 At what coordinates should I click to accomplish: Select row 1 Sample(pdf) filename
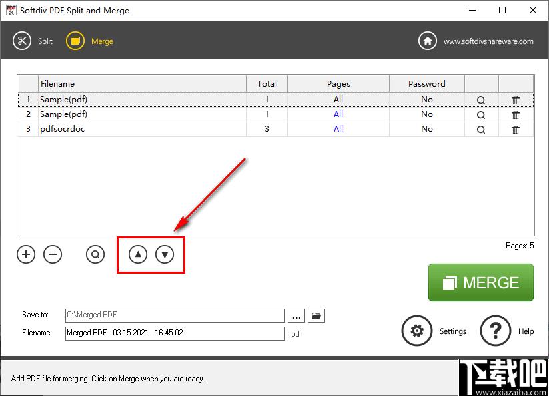click(x=63, y=100)
